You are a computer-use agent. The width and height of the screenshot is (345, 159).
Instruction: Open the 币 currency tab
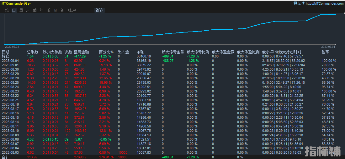coord(48,10)
